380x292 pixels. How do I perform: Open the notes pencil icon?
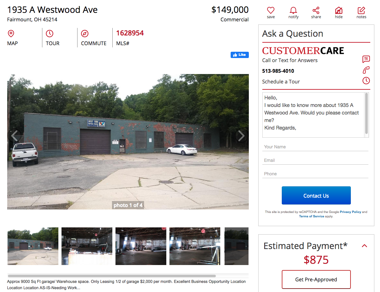361,10
